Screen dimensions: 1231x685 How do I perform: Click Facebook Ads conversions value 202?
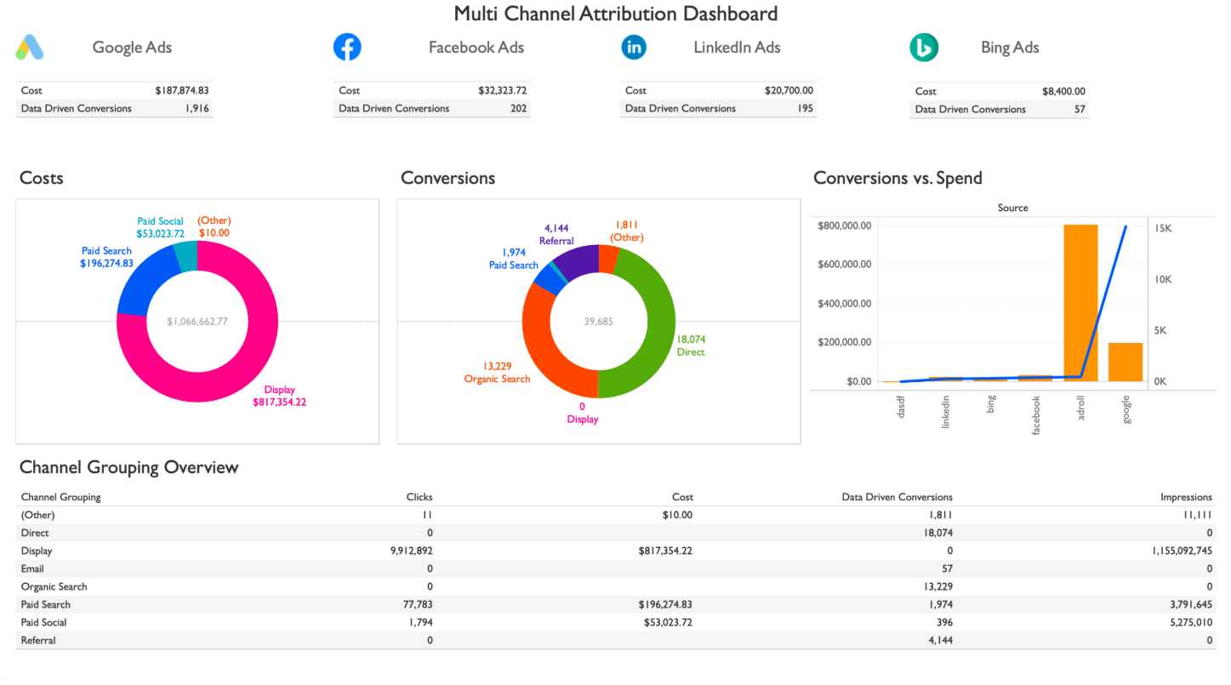[518, 108]
